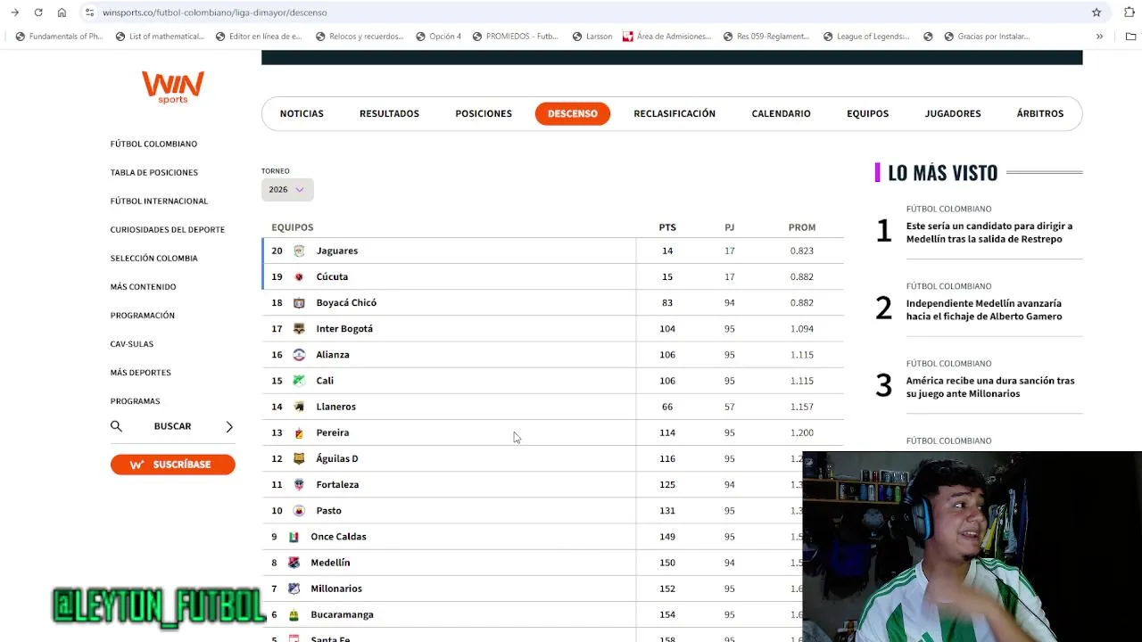The image size is (1142, 642).
Task: Reload the page with browser refresh icon
Action: pyautogui.click(x=38, y=12)
